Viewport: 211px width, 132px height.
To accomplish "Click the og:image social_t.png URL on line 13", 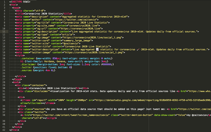I will point(92,38).
